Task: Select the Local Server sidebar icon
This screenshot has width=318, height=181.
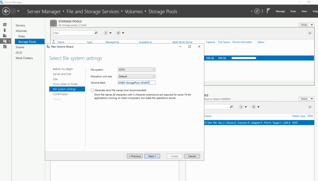Action: (x=5, y=30)
